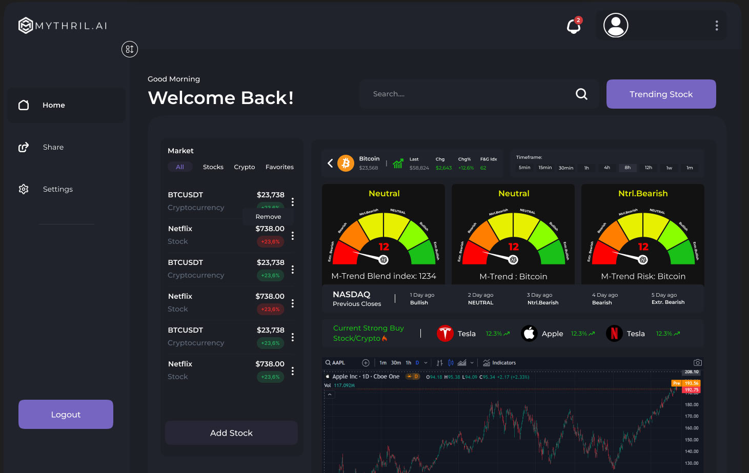Choose Remove from Netflix context menu
The image size is (749, 473).
click(268, 216)
